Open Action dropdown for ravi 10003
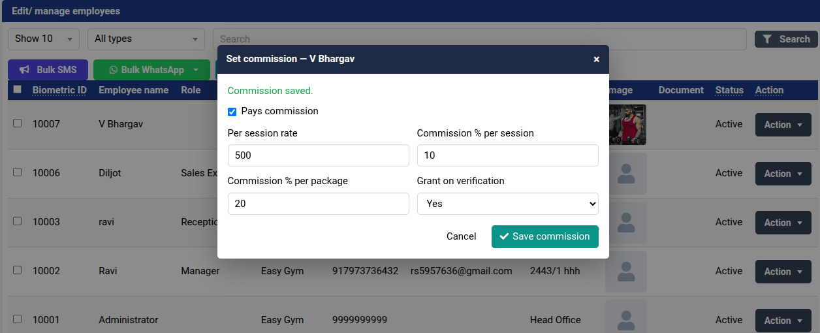Screen dimensions: 820x333 coord(783,223)
